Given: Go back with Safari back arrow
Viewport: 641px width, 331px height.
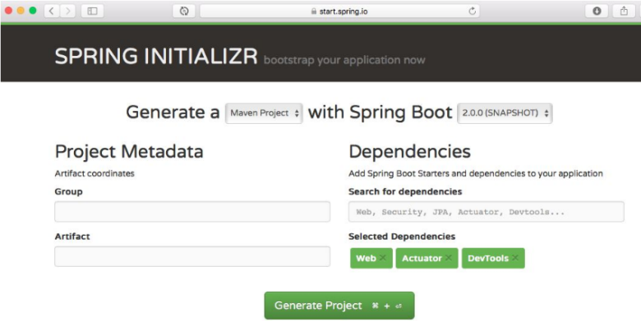Looking at the screenshot, I should 52,11.
